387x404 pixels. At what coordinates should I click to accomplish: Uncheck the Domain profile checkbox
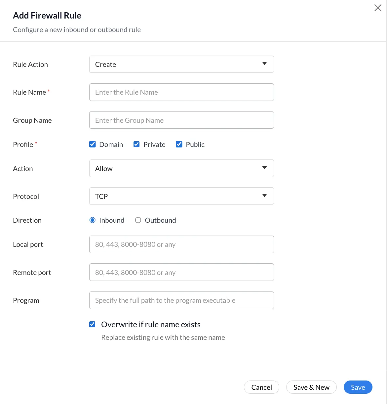(x=93, y=144)
